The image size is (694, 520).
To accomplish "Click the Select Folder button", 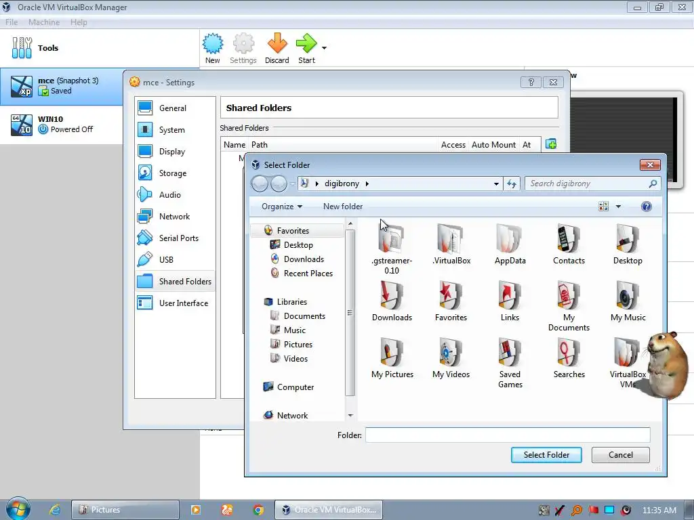I will tap(546, 455).
